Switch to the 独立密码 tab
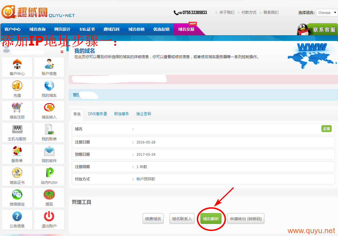This screenshot has width=338, height=236. [x=143, y=114]
